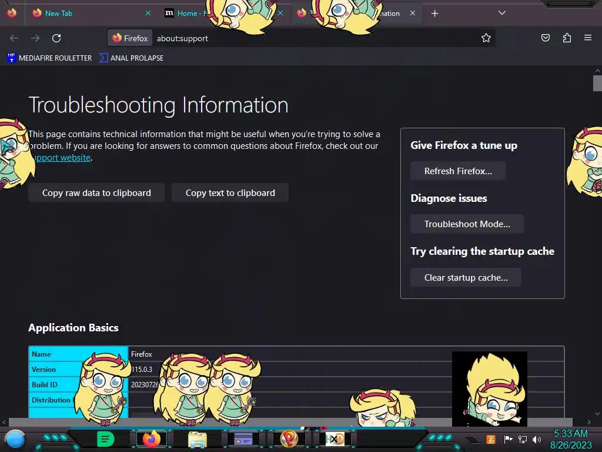Screen dimensions: 602x452
Task: Open the pinned Firefox tab icon
Action: (12, 13)
